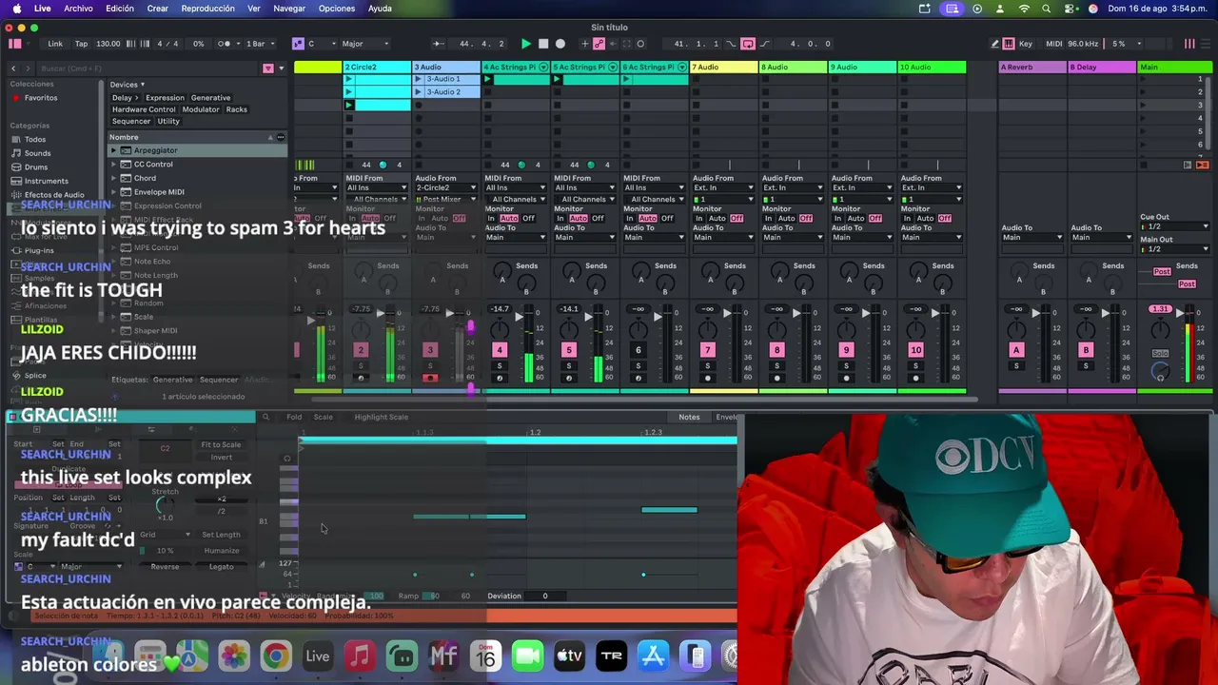
Task: Arm the arrangement Record button in the transport
Action: pyautogui.click(x=560, y=44)
